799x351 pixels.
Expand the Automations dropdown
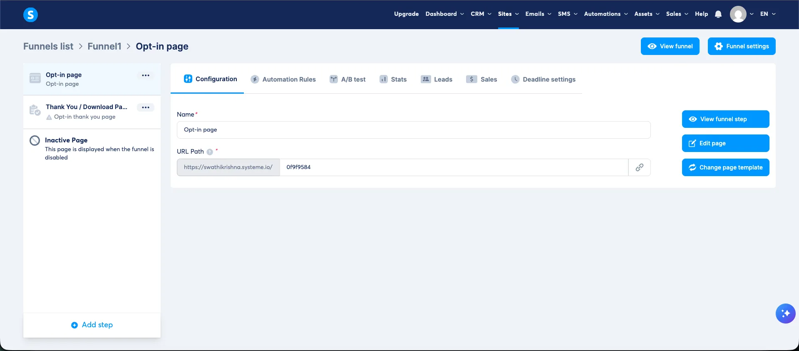[x=606, y=14]
